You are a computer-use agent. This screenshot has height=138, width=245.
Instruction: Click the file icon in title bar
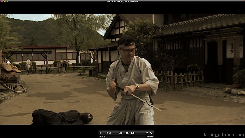(107, 1)
